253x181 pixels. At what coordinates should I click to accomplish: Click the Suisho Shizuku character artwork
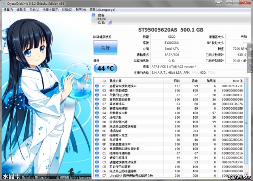point(47,96)
